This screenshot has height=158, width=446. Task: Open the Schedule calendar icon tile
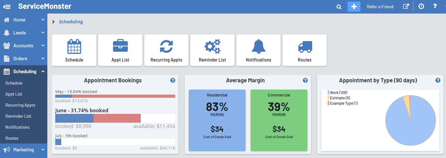(74, 47)
